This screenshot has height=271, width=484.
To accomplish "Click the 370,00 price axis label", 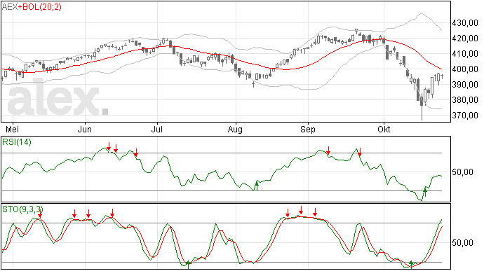I will click(465, 116).
